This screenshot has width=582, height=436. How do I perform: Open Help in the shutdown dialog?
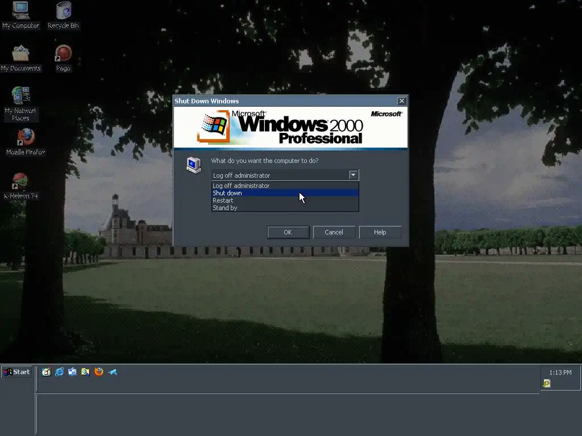[380, 232]
